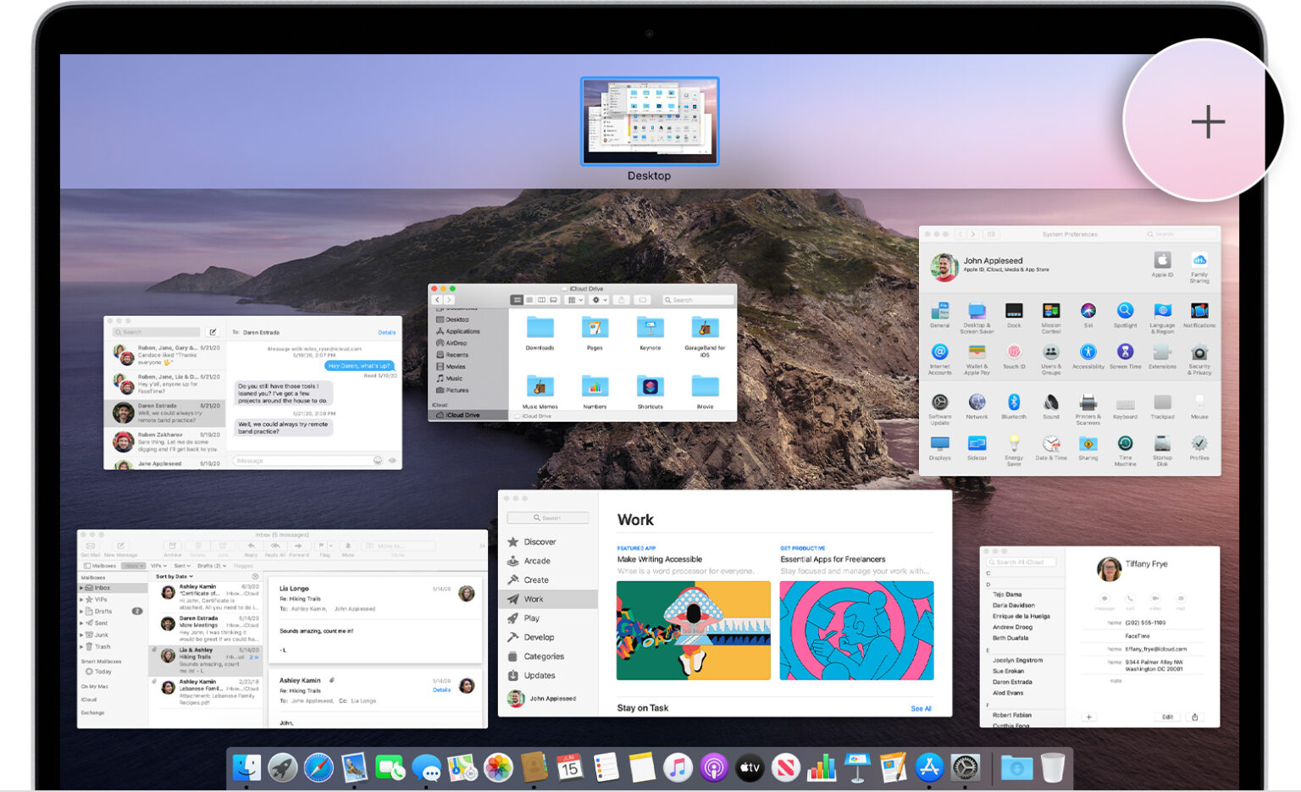Open Discover in the App Store sidebar

click(539, 541)
